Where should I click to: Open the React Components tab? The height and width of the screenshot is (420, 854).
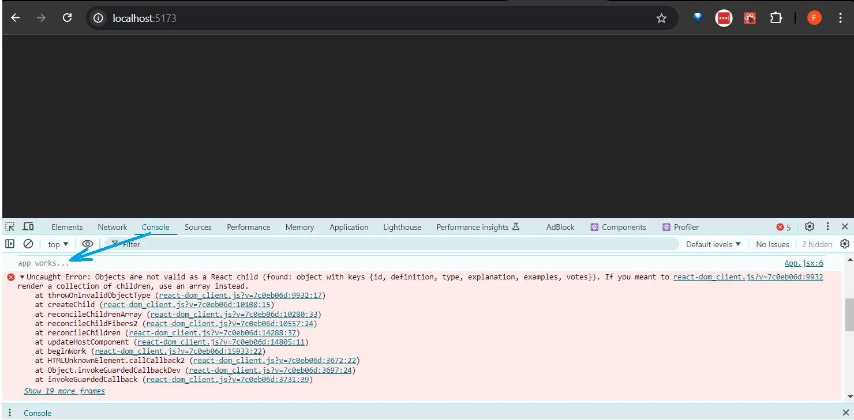(x=618, y=227)
